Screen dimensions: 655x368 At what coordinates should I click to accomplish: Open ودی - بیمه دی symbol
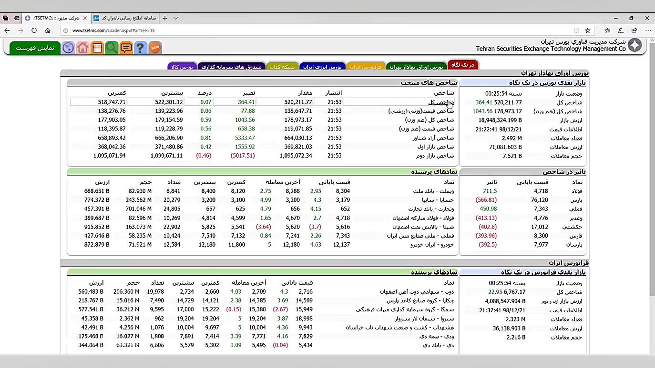coord(437,337)
